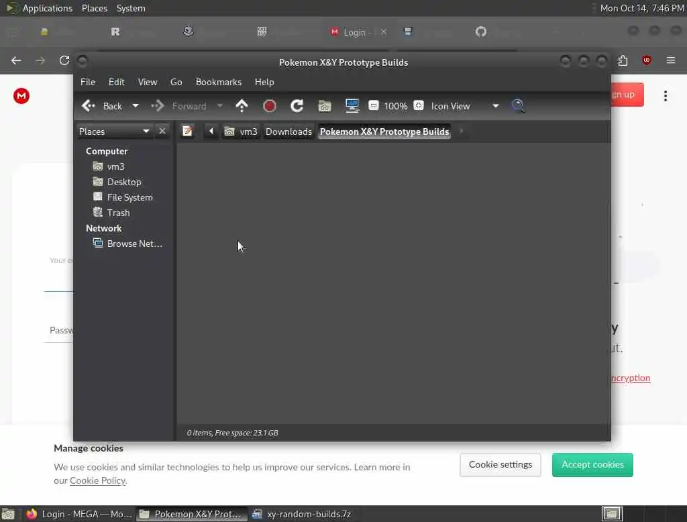Open the Help menu
The image size is (687, 522).
pos(264,82)
